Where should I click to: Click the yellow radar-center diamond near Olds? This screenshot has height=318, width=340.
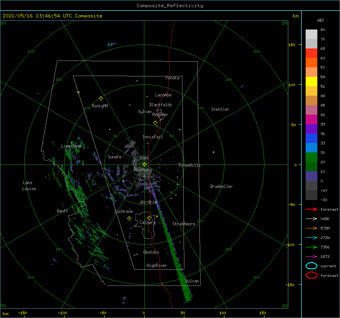pyautogui.click(x=144, y=164)
